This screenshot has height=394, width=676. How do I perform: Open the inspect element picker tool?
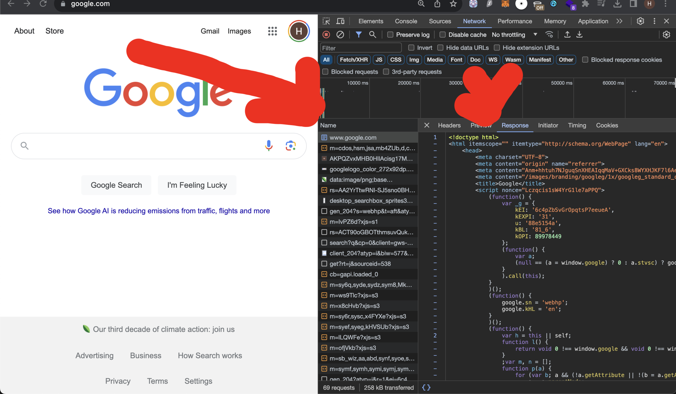pyautogui.click(x=326, y=21)
